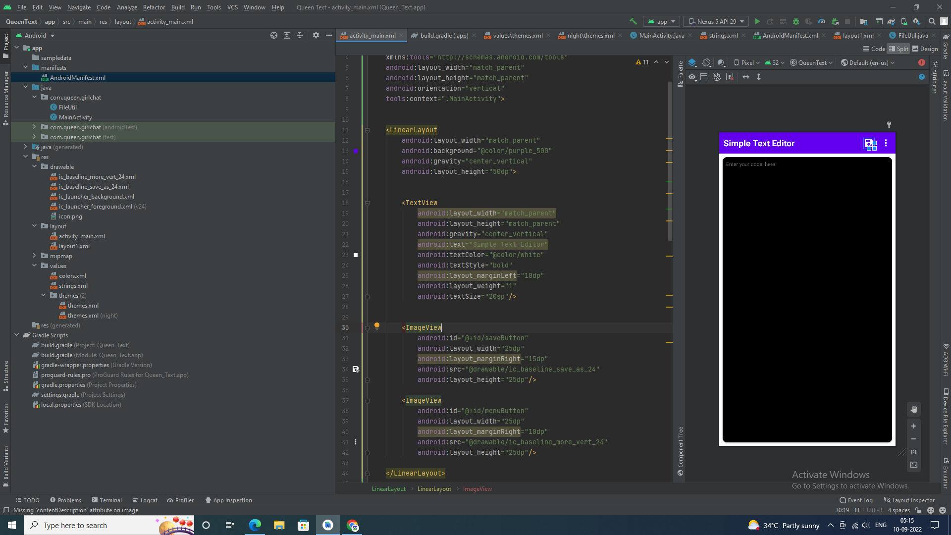Open the Terminal tool window button

click(106, 500)
